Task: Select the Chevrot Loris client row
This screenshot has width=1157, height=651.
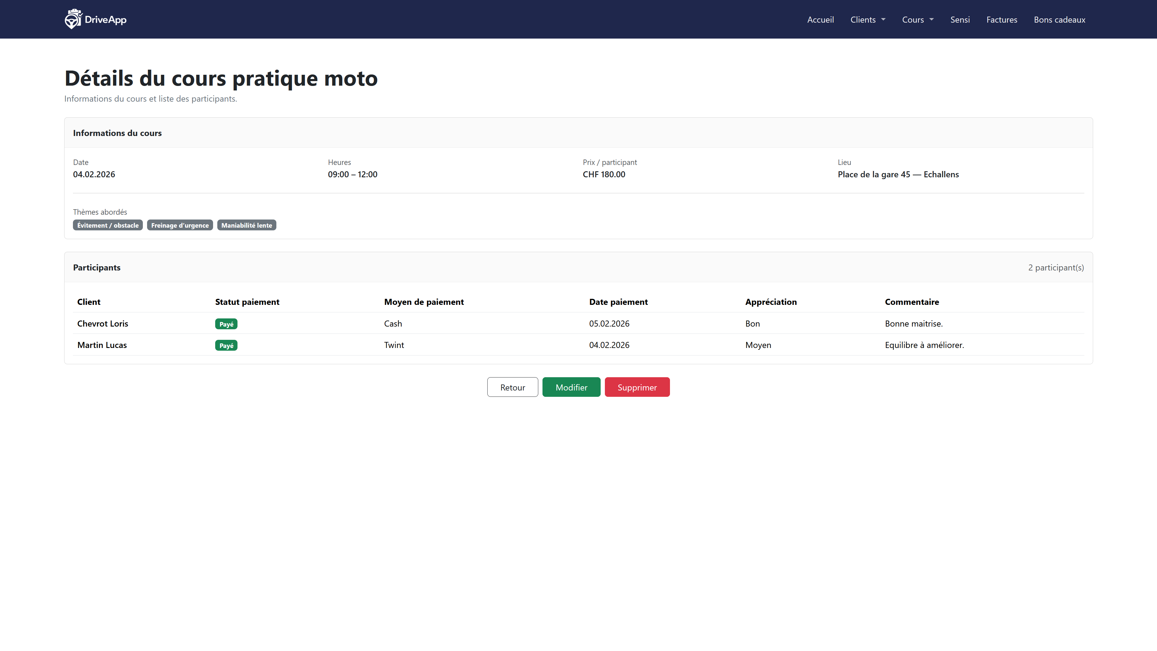Action: click(102, 324)
